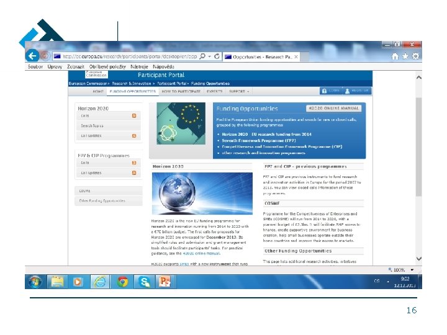The width and height of the screenshot is (447, 335).
Task: Open File Explorer from taskbar
Action: pyautogui.click(x=57, y=282)
